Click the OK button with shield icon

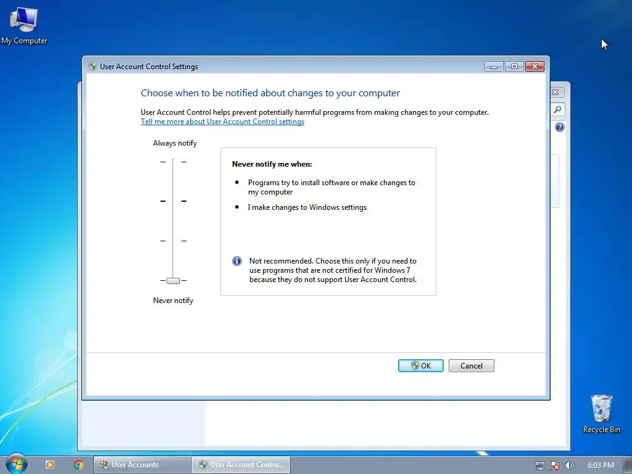click(420, 365)
